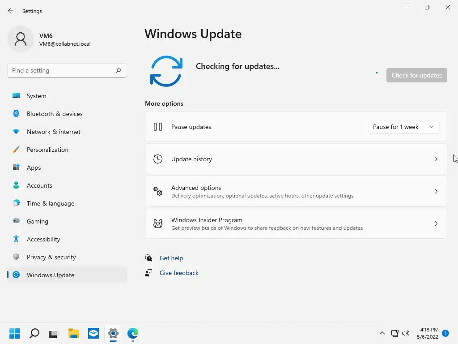This screenshot has height=344, width=458.
Task: Click the Accounts person icon
Action: tap(16, 185)
